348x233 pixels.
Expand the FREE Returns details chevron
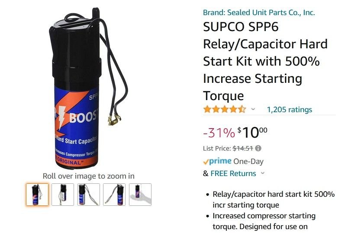coord(263,173)
